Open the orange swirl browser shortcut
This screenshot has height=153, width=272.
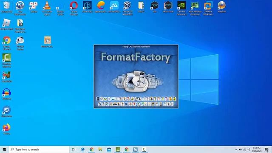101,7
